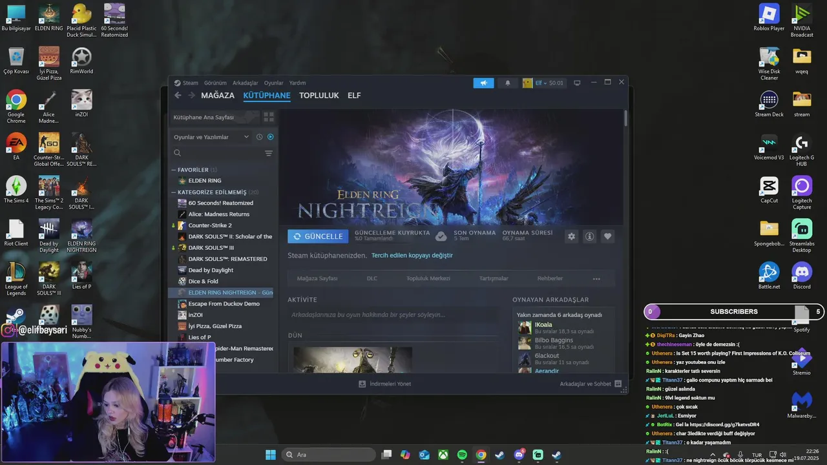Select Google Chrome desktop icon
This screenshot has height=465, width=827.
(16, 107)
